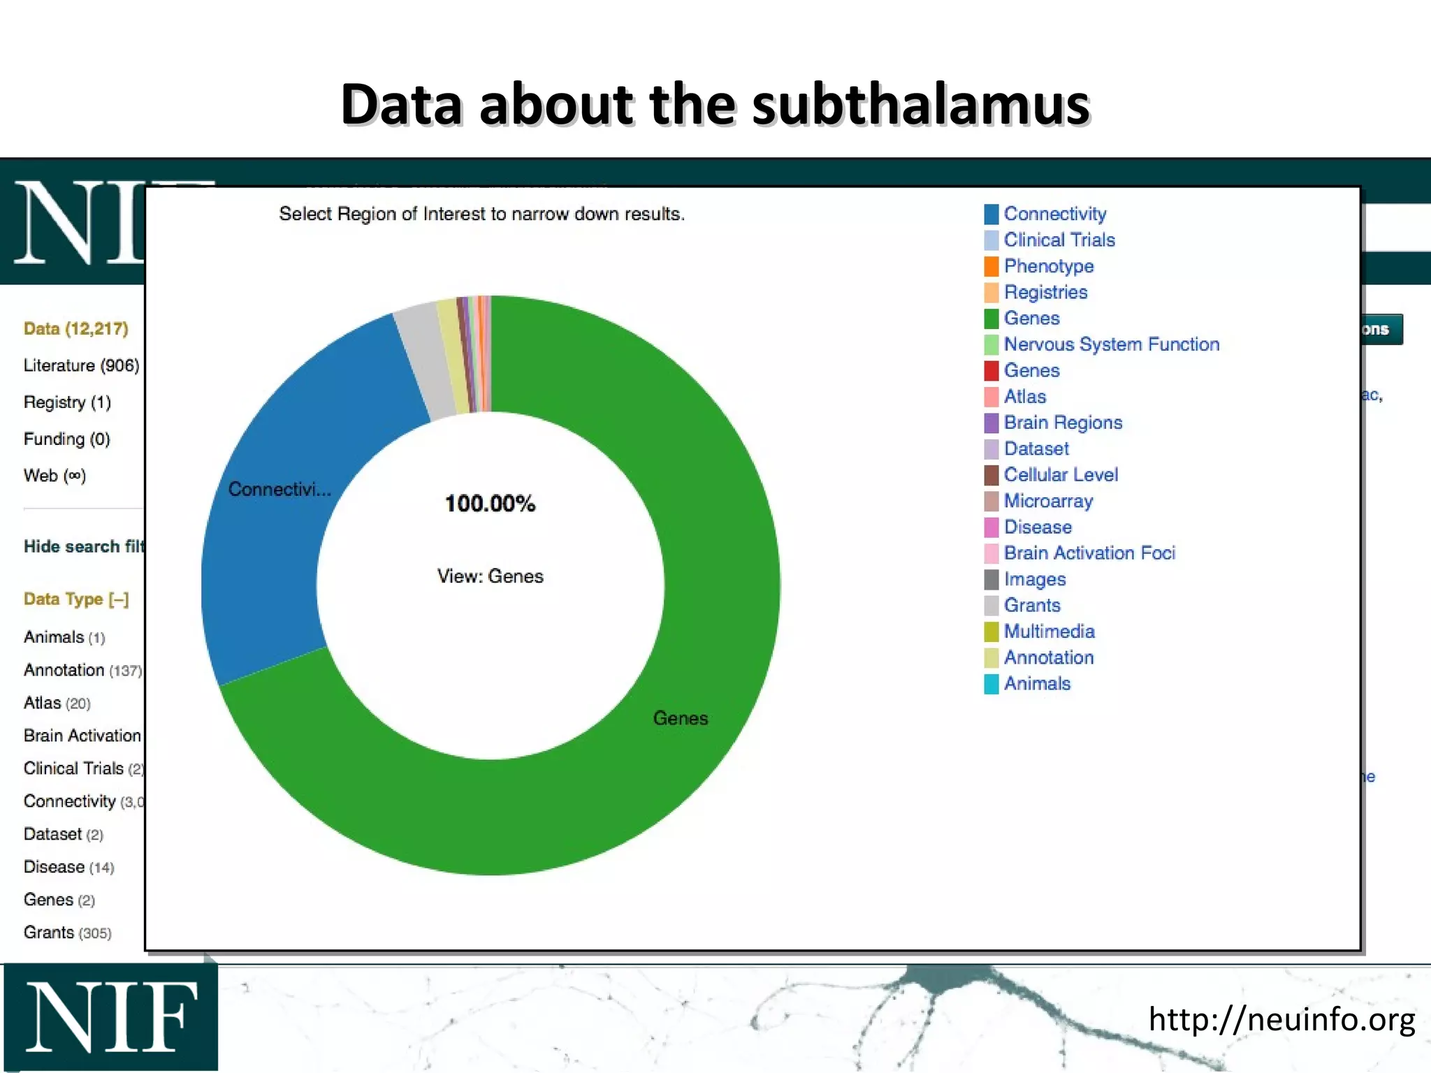
Task: Click the Clinical Trials legend color swatch
Action: click(x=991, y=240)
